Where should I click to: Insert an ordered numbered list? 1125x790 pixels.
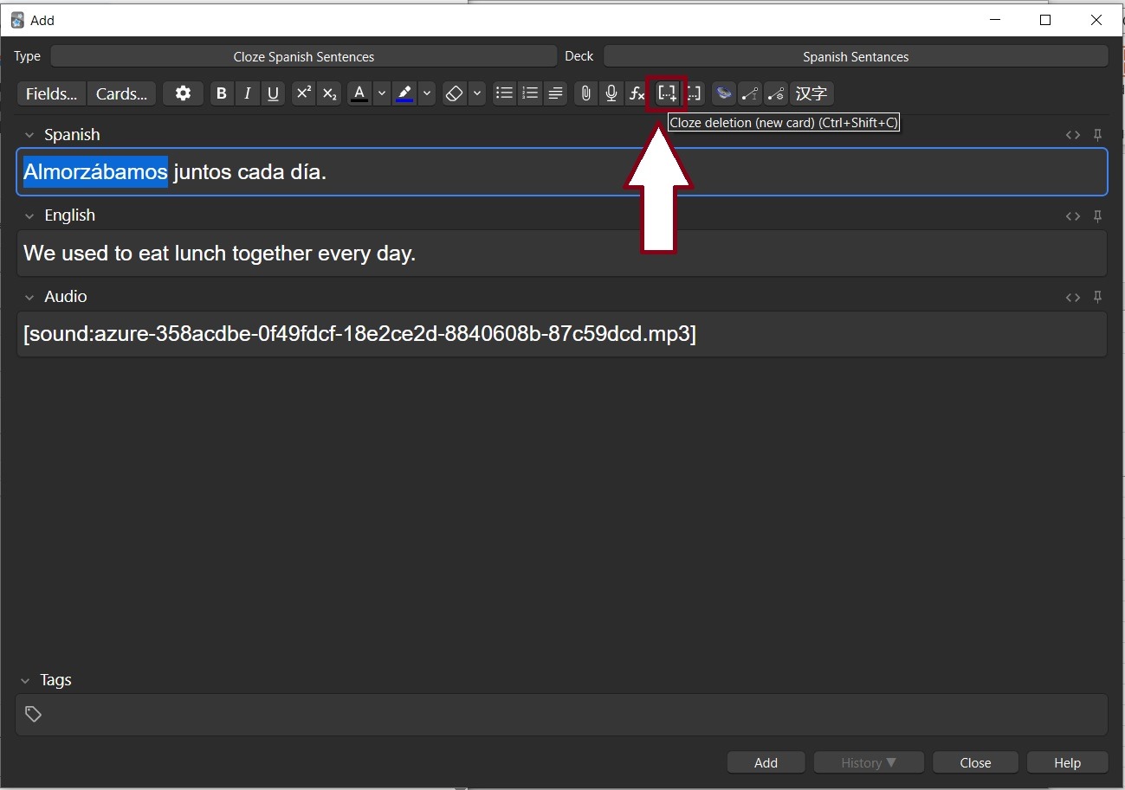point(530,93)
